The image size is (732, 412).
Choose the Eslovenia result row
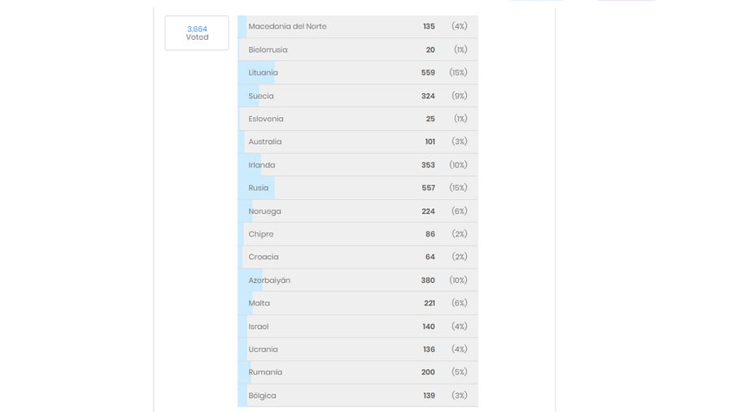[358, 119]
